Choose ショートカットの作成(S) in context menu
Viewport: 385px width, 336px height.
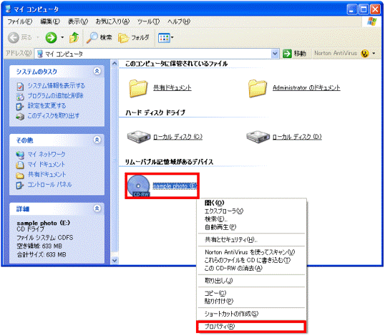tap(251, 314)
